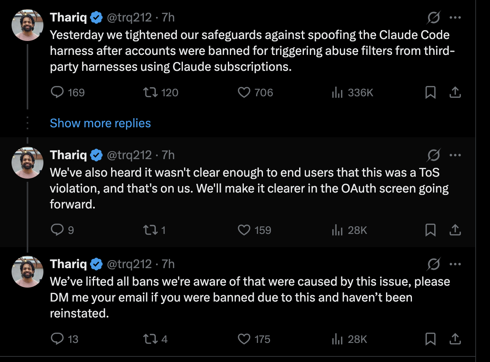Viewport: 490px width, 362px height.
Task: View analytics showing 336K views
Action: tap(337, 93)
